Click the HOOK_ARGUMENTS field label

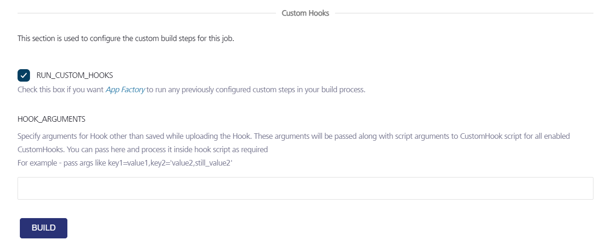[51, 119]
